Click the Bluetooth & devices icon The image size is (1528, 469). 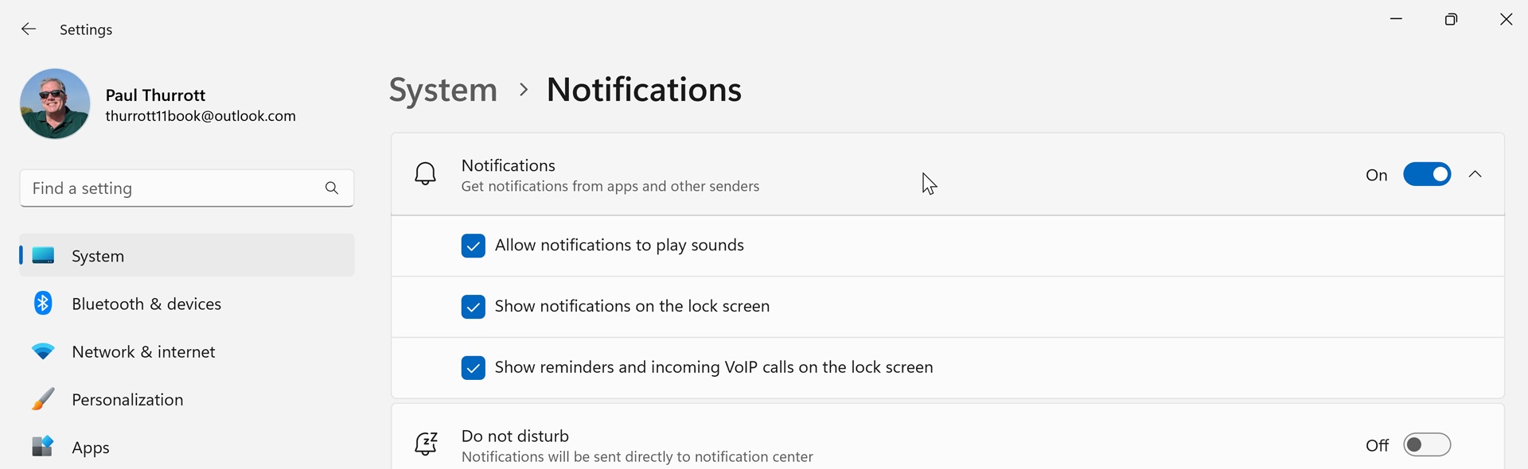coord(43,304)
